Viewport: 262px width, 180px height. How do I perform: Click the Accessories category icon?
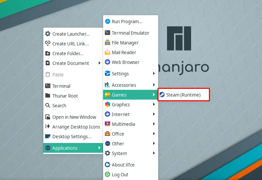107,85
